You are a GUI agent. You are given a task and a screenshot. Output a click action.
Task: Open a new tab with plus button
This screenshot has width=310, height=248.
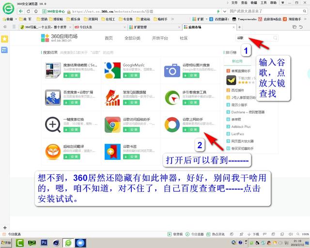(x=240, y=27)
